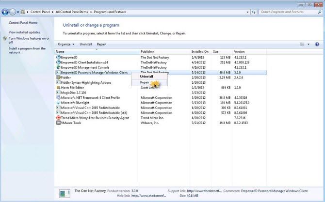Click the Control Panel icon in address bar
This screenshot has width=325, height=202.
(23, 12)
